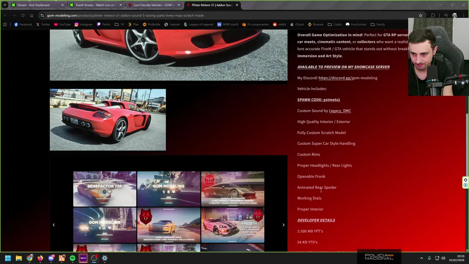Open Instagram bookmark

click(x=84, y=25)
